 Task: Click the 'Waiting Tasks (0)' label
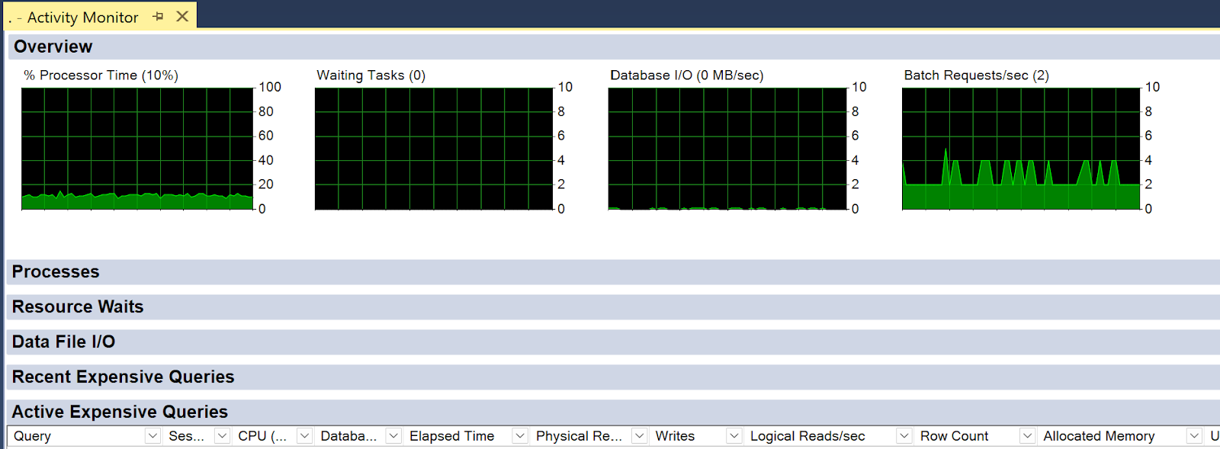(371, 75)
